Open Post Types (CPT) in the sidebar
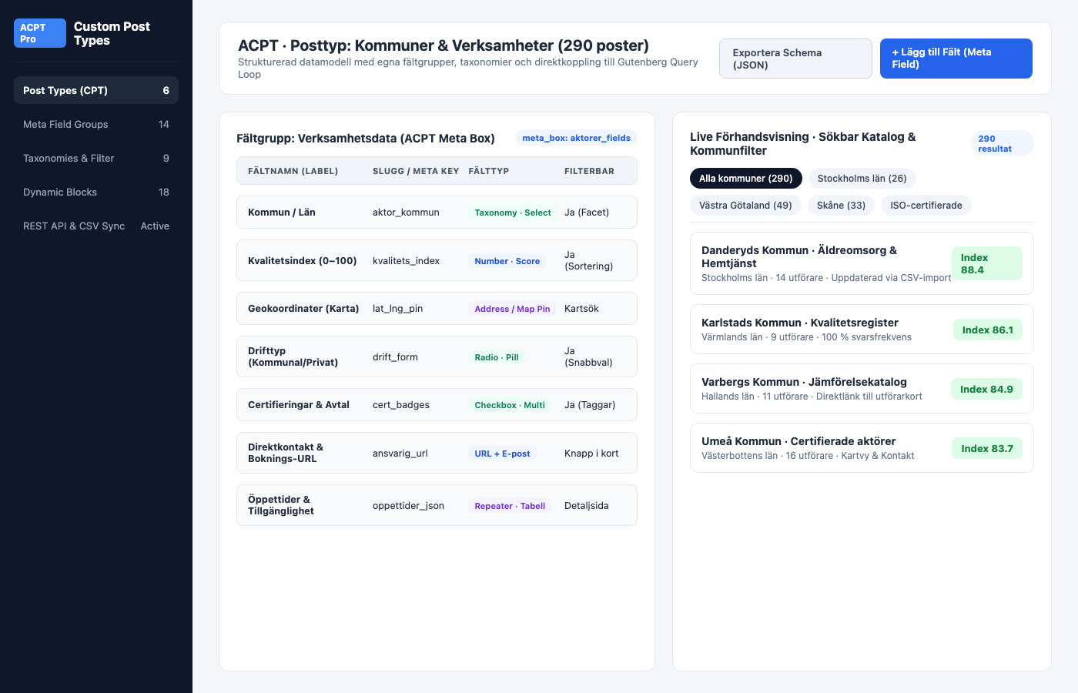Image resolution: width=1078 pixels, height=693 pixels. (x=96, y=90)
